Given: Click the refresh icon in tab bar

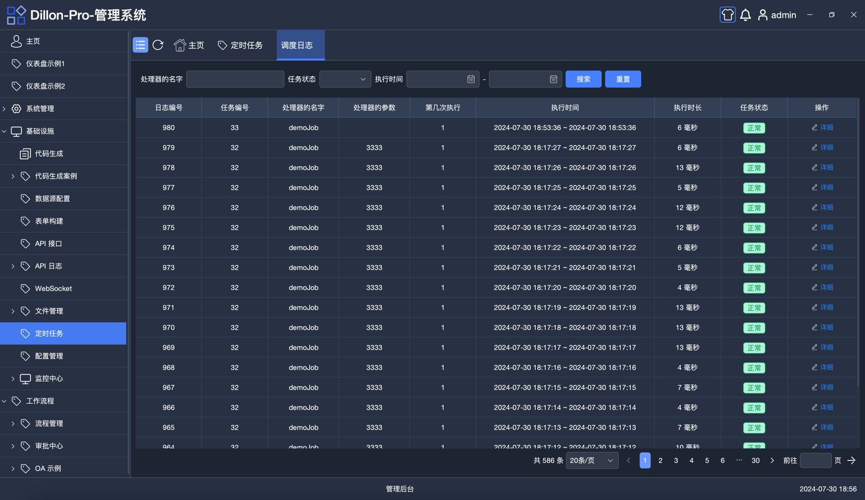Looking at the screenshot, I should click(158, 45).
